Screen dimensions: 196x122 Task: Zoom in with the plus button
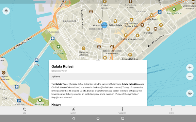(190, 68)
